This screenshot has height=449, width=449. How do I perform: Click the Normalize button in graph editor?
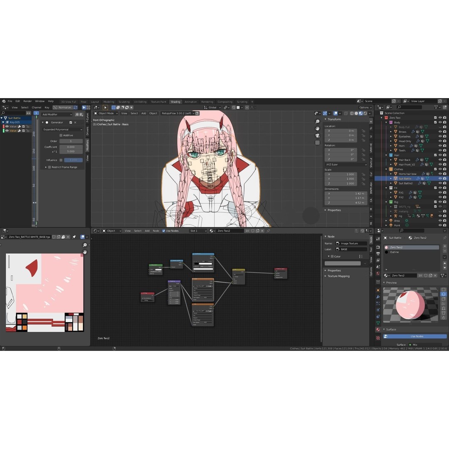pyautogui.click(x=63, y=107)
